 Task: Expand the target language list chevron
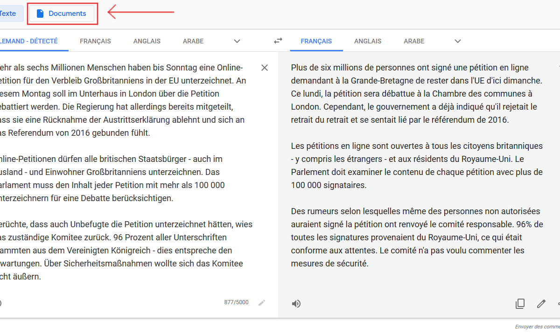(458, 41)
